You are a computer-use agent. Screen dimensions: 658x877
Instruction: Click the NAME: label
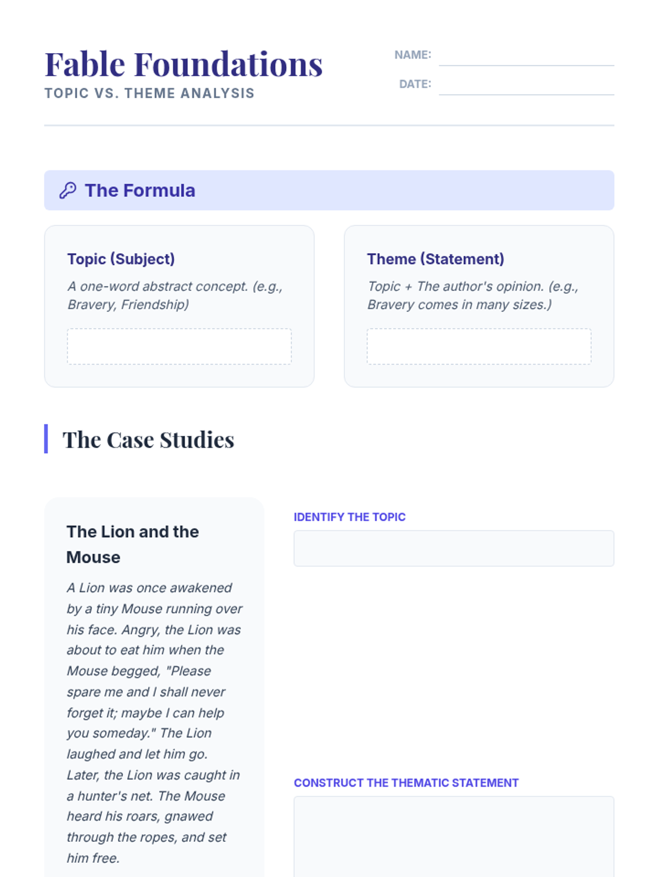[x=412, y=55]
